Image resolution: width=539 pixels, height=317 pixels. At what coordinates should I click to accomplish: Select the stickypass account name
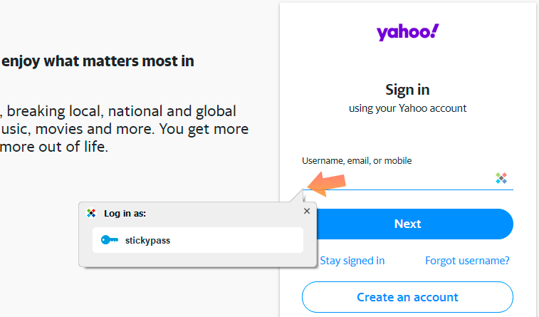click(147, 240)
